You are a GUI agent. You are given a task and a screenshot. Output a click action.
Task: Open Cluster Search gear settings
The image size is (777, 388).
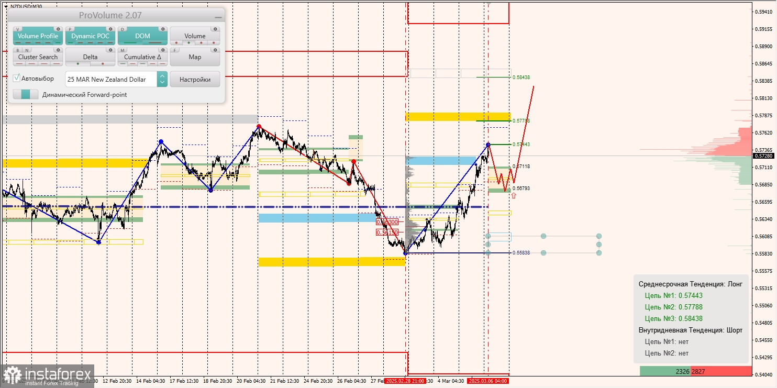(x=58, y=50)
